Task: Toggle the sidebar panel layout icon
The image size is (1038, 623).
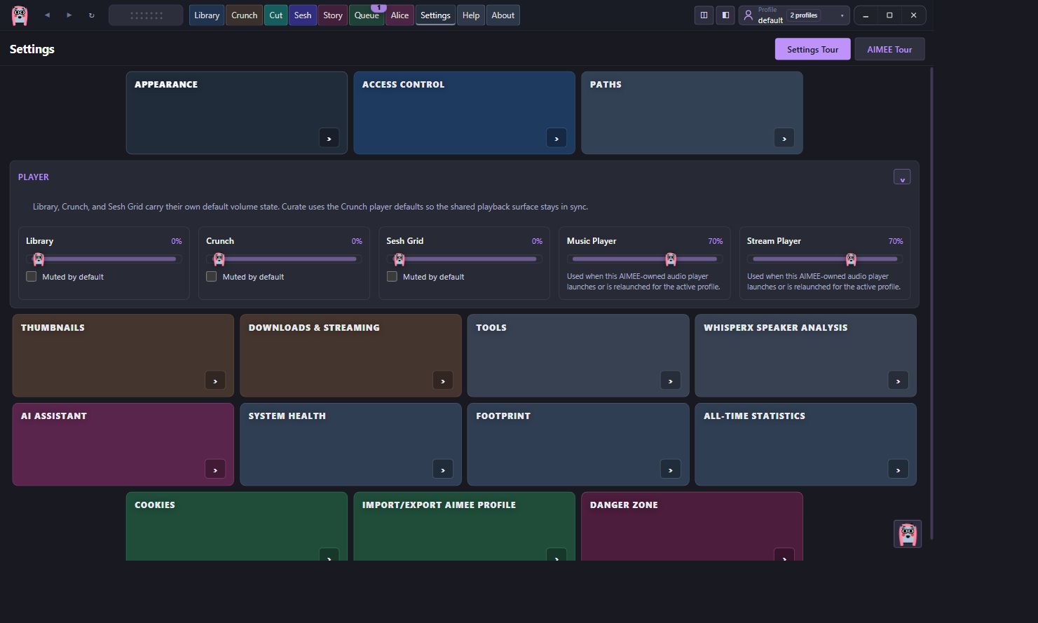Action: click(725, 15)
